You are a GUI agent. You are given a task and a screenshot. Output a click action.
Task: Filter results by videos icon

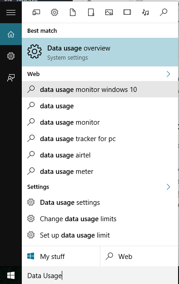point(127,12)
